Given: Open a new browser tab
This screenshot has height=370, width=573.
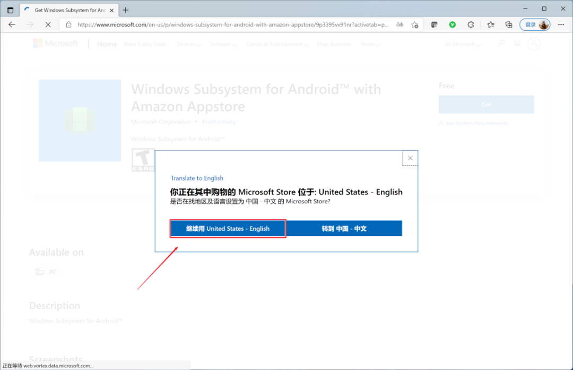Looking at the screenshot, I should point(126,10).
